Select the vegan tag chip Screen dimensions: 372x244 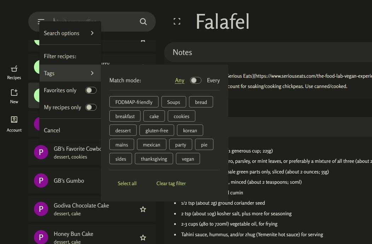coord(188,159)
